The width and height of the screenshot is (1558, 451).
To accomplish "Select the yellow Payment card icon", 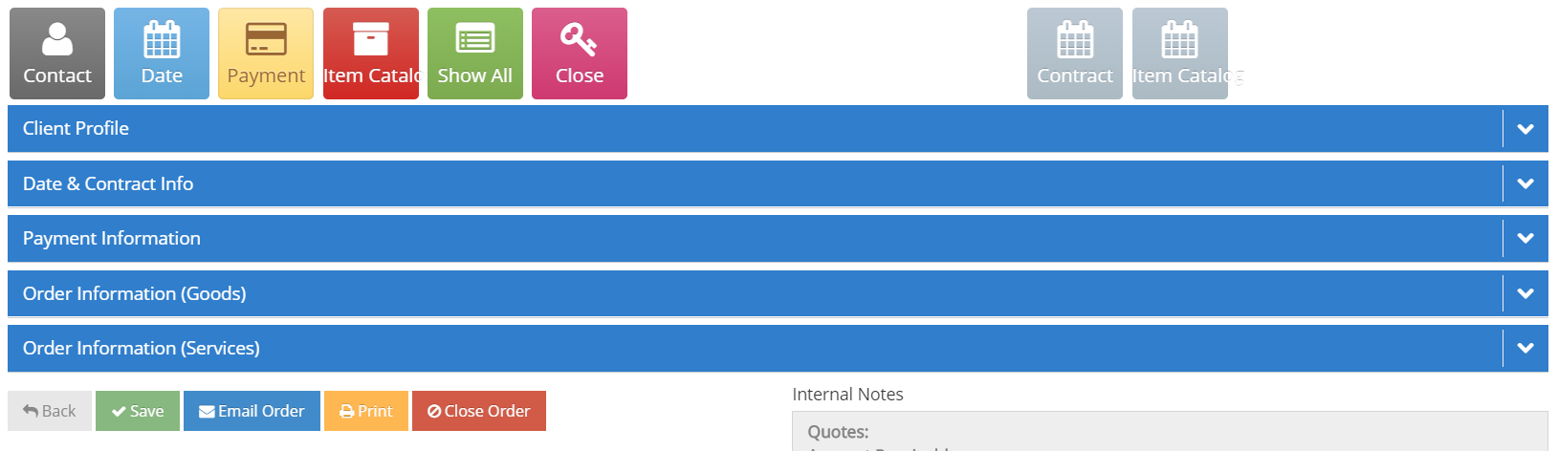I will (x=266, y=54).
